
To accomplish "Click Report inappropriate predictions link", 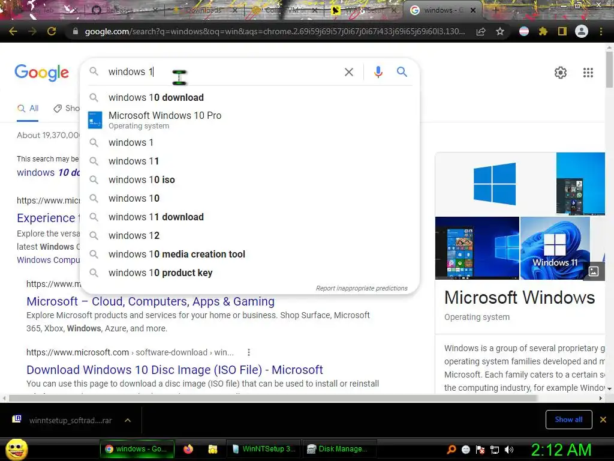I will [362, 288].
